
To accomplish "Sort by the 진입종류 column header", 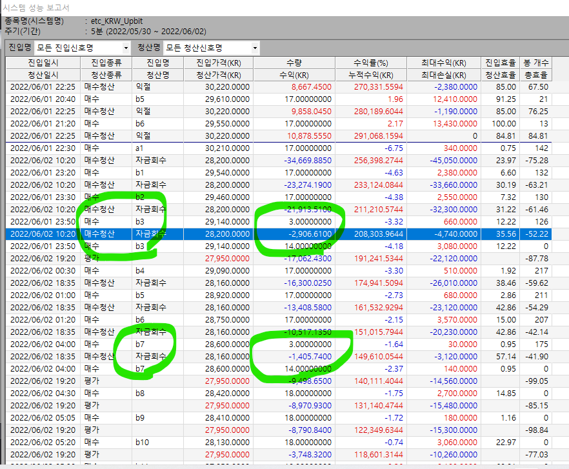I will (106, 63).
